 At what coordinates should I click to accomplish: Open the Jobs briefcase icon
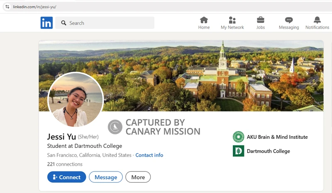click(x=261, y=20)
